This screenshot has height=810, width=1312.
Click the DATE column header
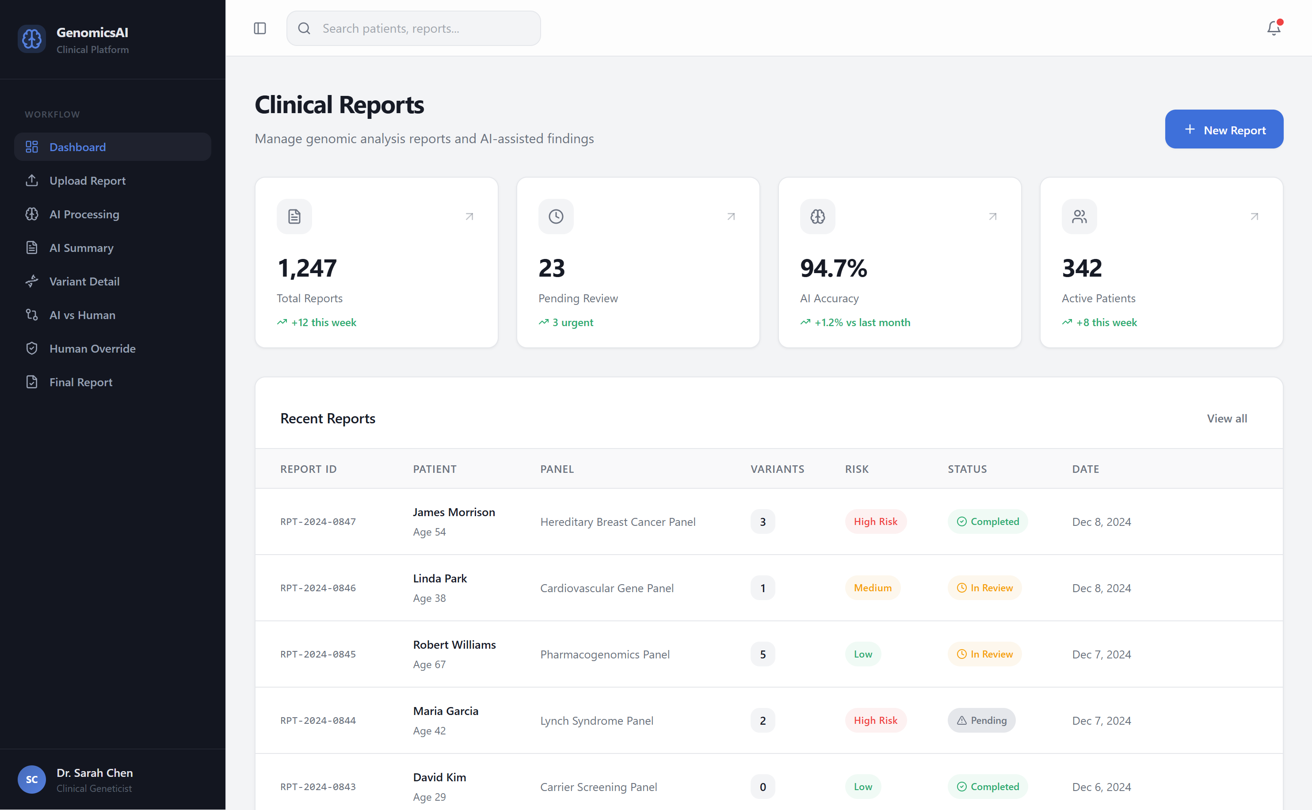pyautogui.click(x=1085, y=469)
